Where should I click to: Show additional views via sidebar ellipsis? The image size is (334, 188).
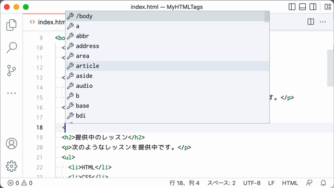pos(11,93)
